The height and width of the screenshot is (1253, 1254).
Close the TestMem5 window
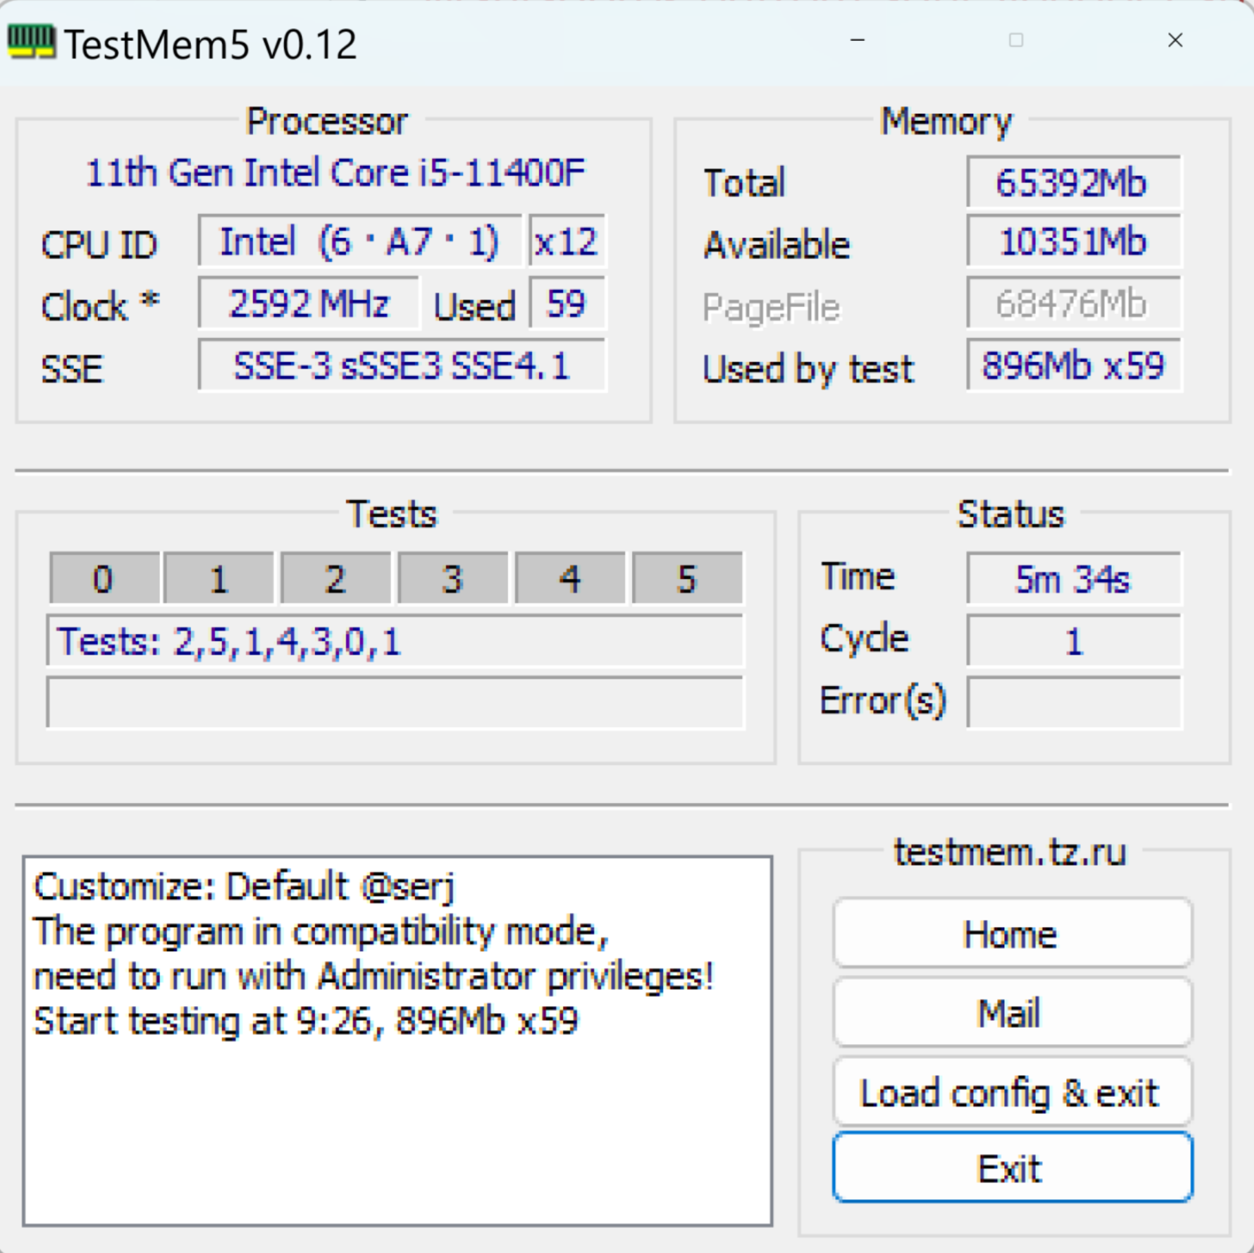tap(1175, 40)
